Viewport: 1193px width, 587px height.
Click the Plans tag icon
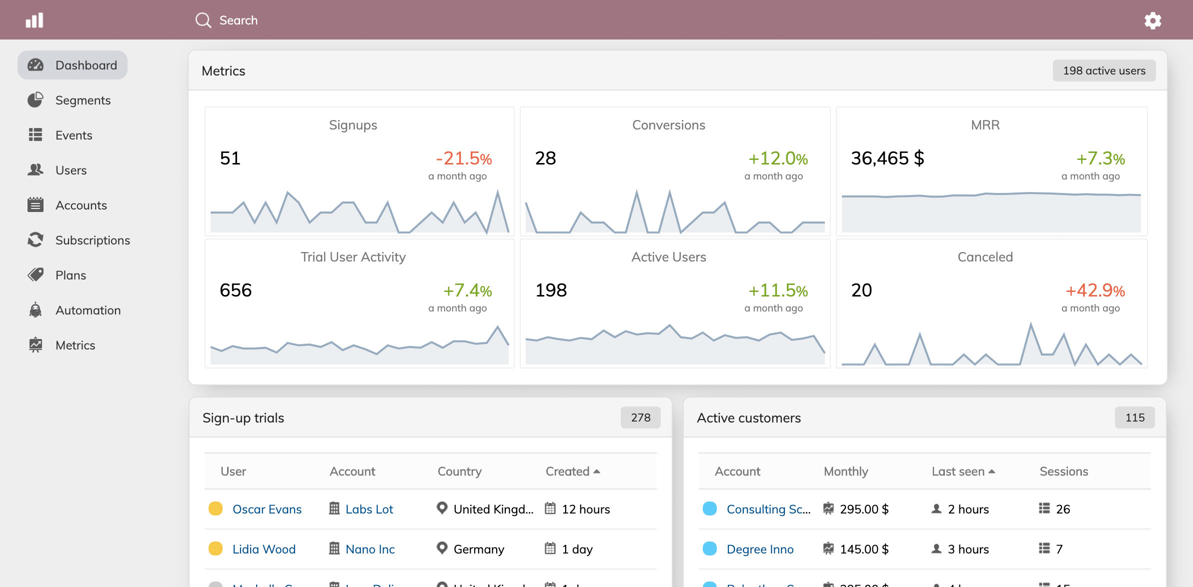click(35, 275)
